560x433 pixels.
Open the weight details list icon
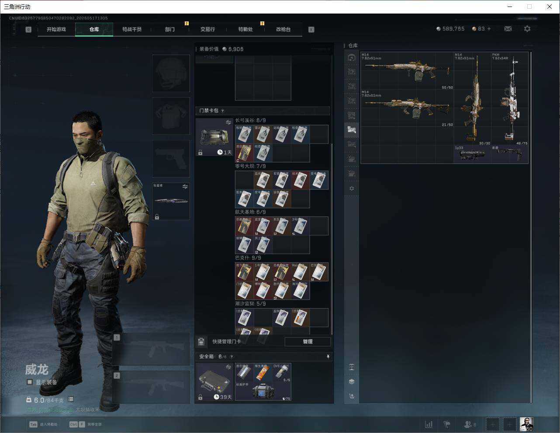71,399
